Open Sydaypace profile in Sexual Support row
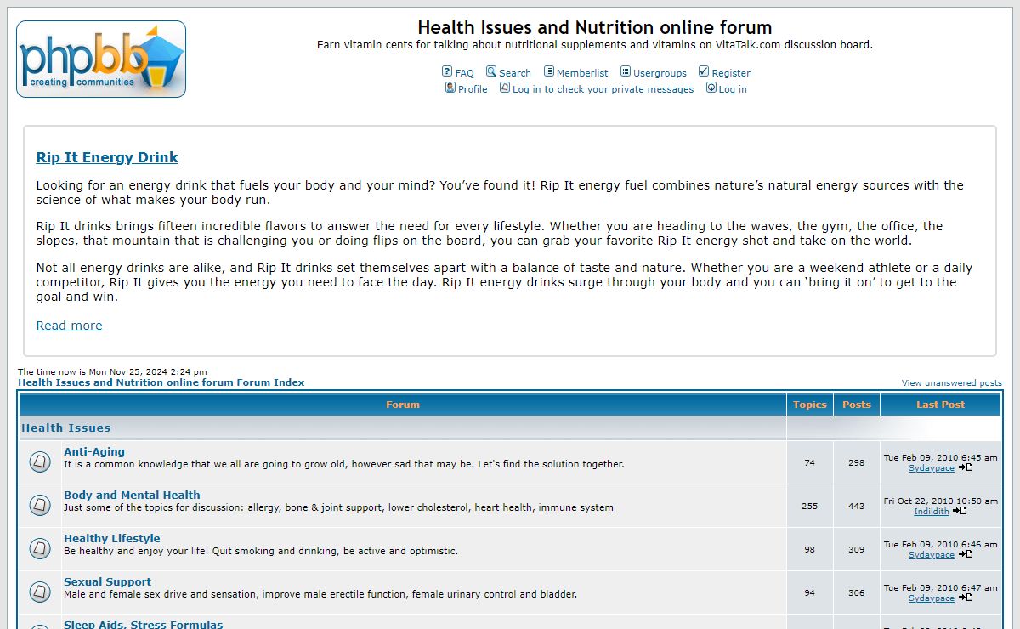 point(932,598)
